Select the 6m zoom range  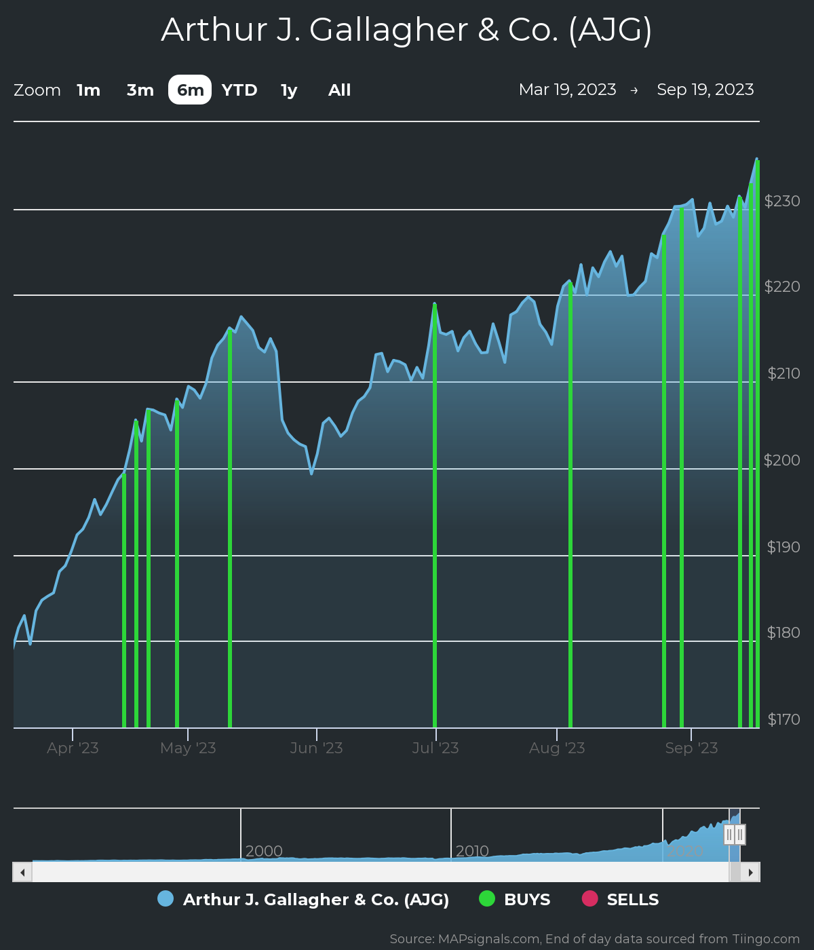click(190, 90)
